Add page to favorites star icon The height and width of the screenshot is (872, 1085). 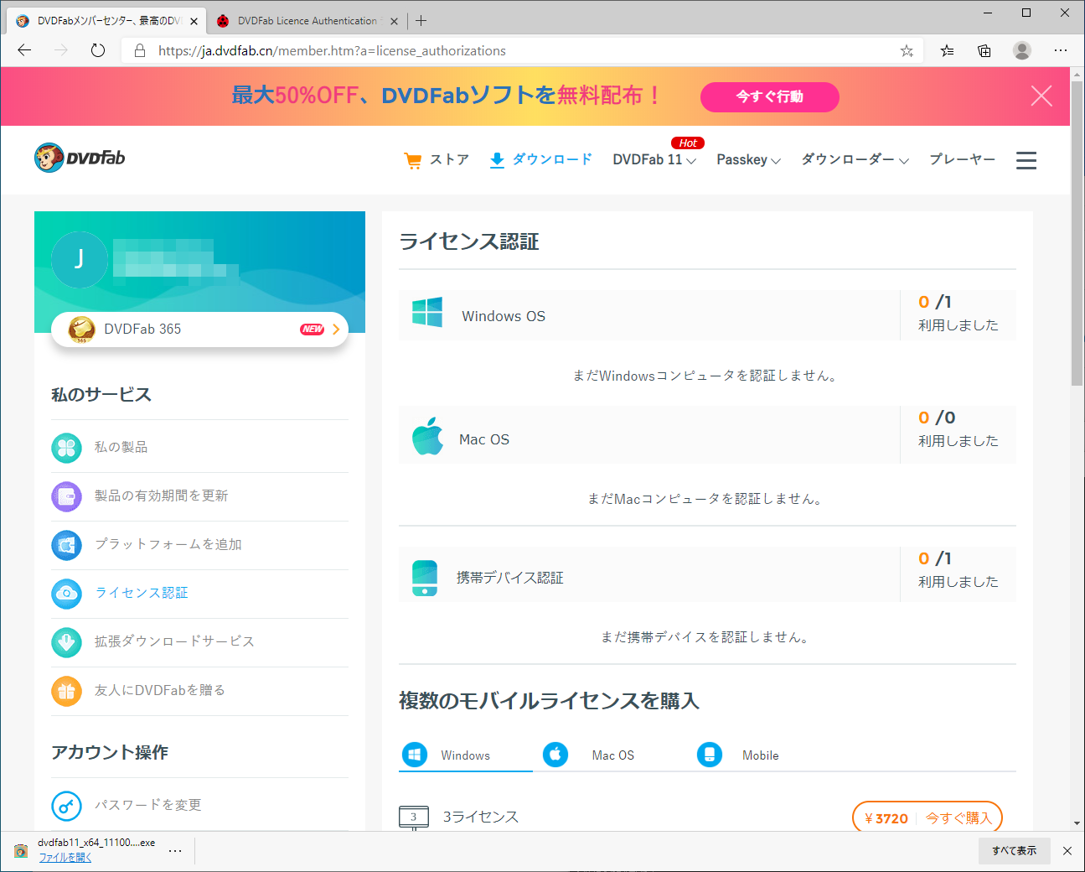pos(907,51)
